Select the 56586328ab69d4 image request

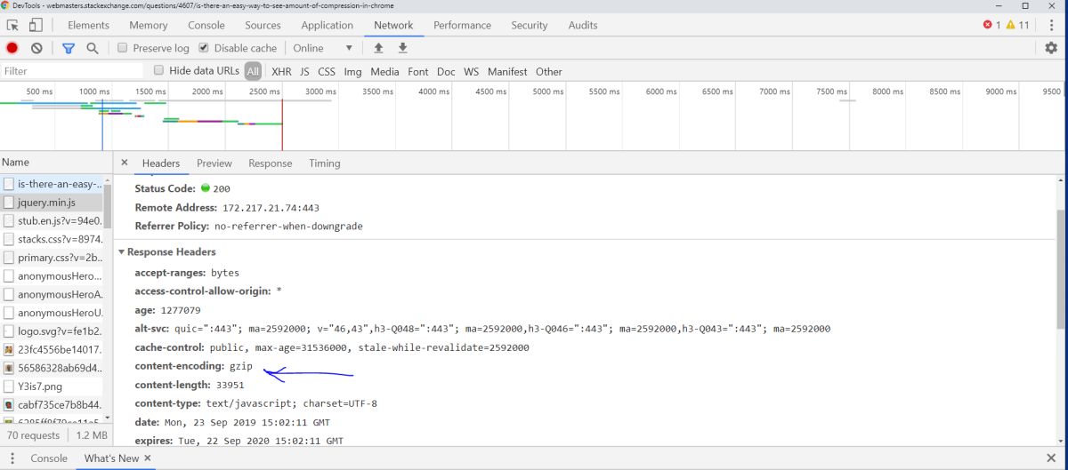coord(53,368)
